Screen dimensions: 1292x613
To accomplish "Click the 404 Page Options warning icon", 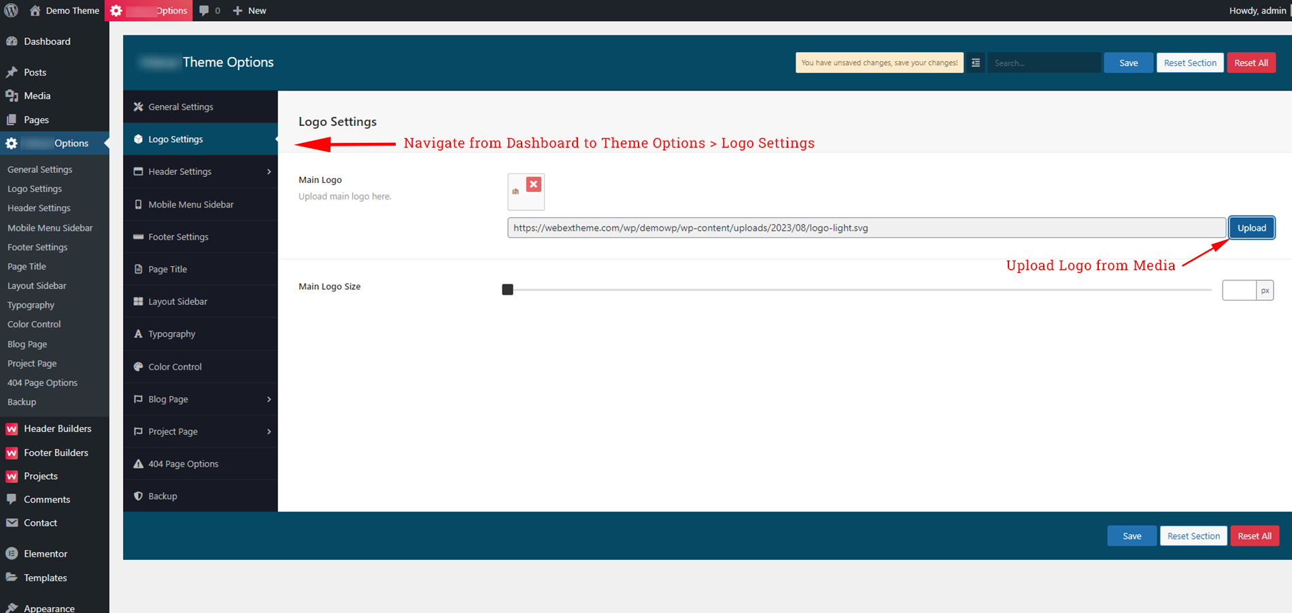I will (138, 463).
